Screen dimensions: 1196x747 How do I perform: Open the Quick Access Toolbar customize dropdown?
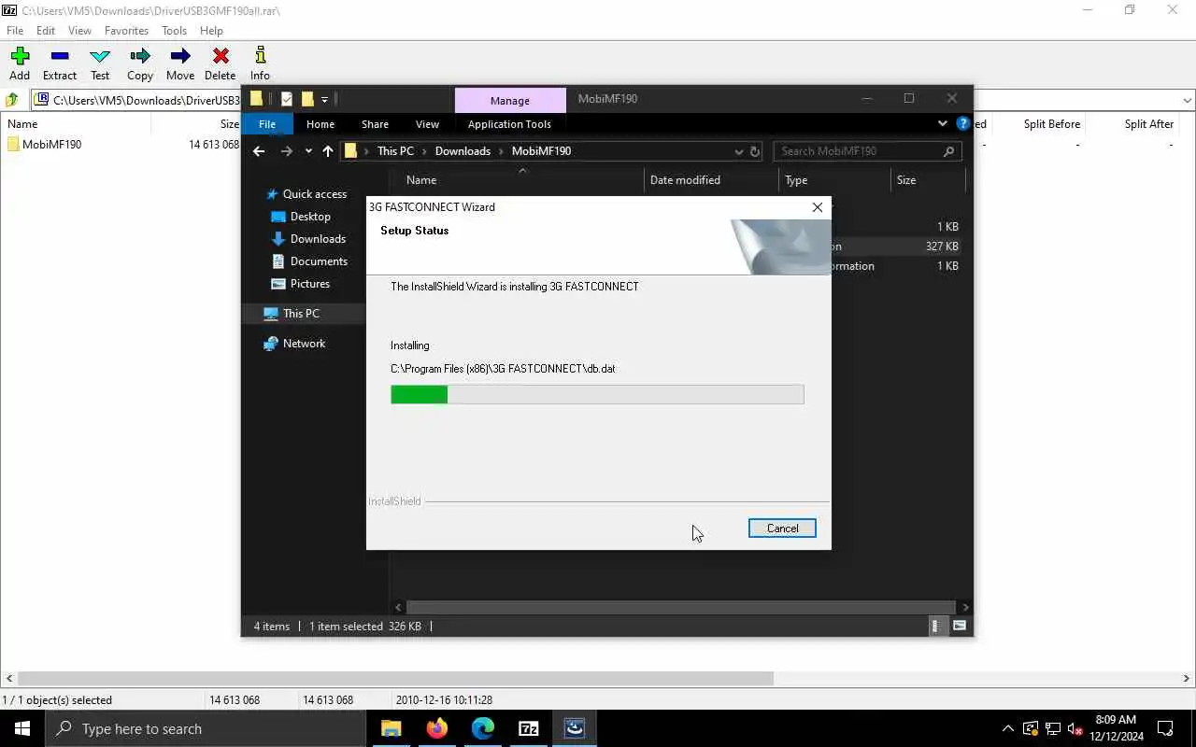324,99
